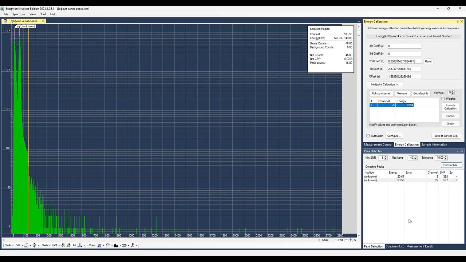Click the 1:1 X-axis scale icon
The image size is (466, 262).
[74, 245]
